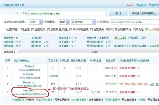Toggle the 百度快照 checkbox

click(x=92, y=29)
